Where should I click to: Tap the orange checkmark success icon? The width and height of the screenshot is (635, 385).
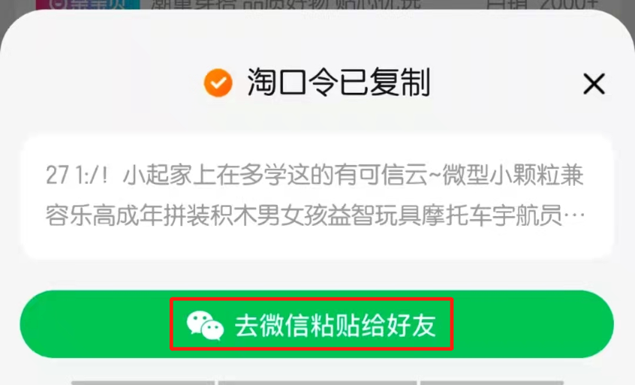click(218, 83)
